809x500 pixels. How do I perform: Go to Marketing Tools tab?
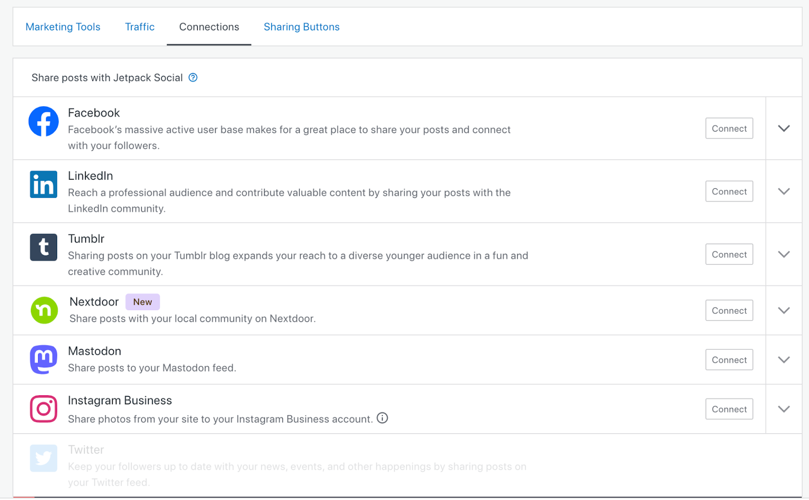tap(63, 26)
